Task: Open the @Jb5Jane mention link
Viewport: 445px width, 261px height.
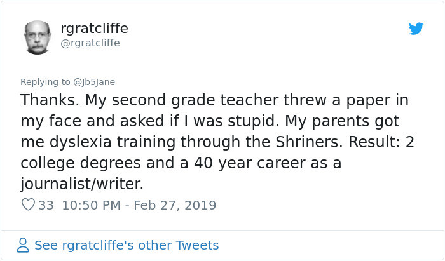Action: coord(94,82)
